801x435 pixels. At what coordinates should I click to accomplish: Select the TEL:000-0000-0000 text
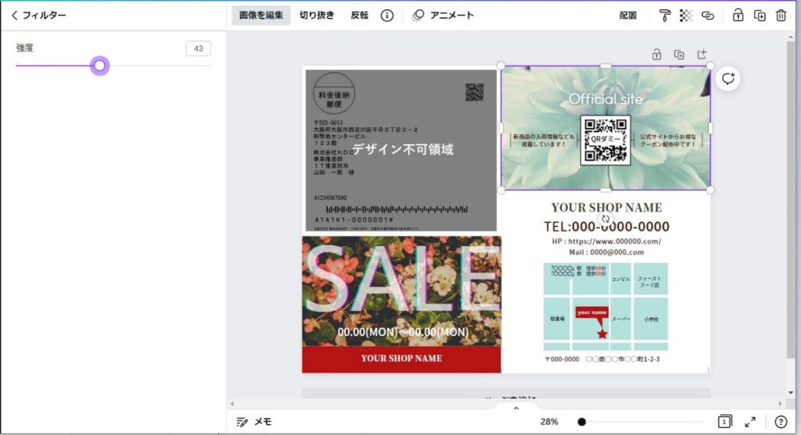[x=606, y=226]
